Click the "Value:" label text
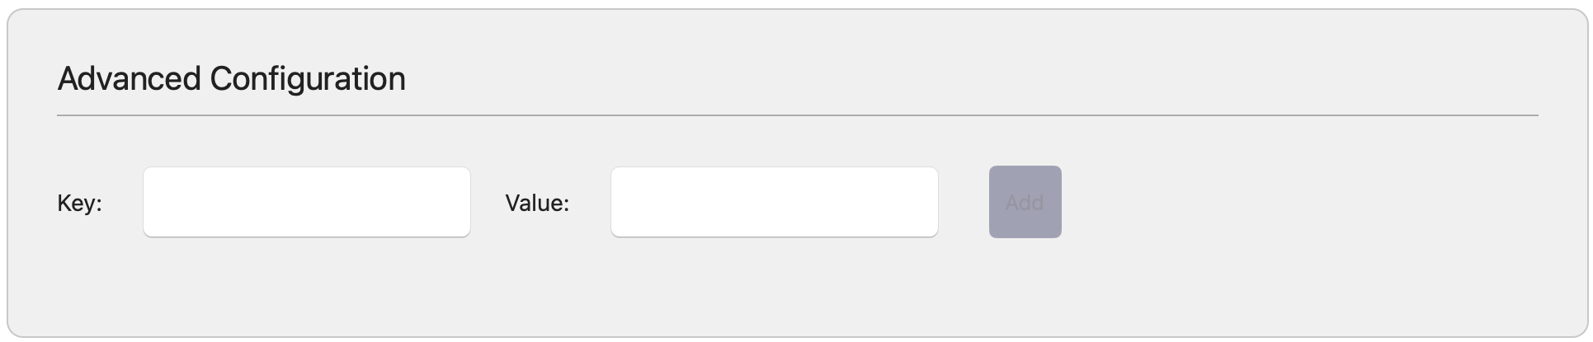Image resolution: width=1593 pixels, height=342 pixels. (x=537, y=203)
